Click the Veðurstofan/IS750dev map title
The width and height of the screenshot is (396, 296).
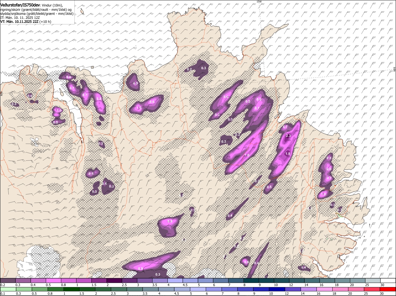pos(20,5)
